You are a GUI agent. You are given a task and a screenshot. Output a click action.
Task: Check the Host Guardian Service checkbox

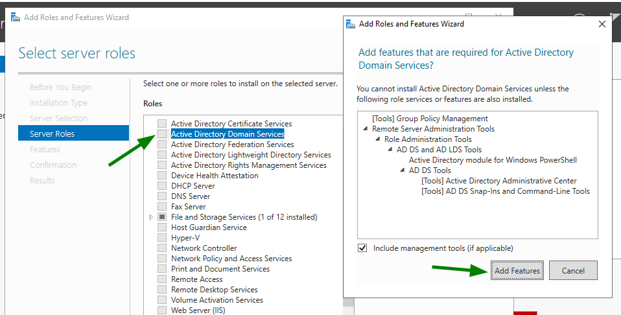162,227
